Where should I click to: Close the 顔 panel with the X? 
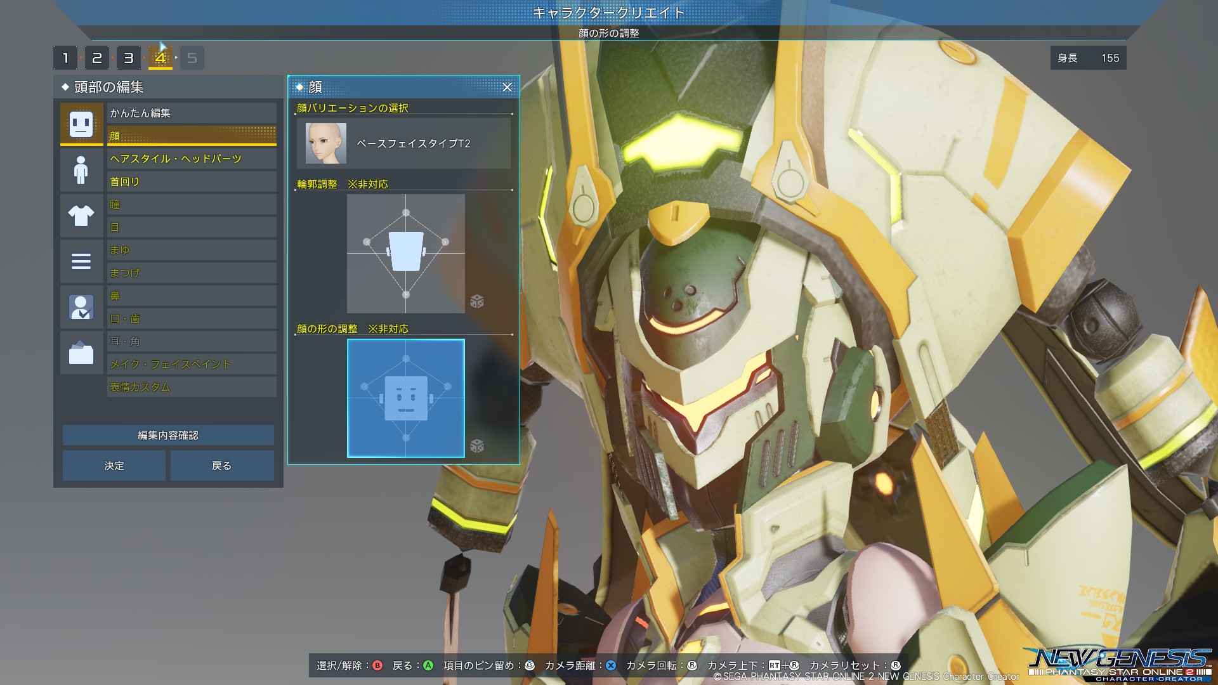click(x=507, y=88)
